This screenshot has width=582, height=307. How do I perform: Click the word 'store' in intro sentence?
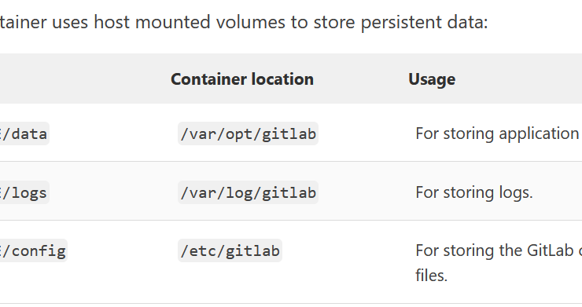coord(334,22)
